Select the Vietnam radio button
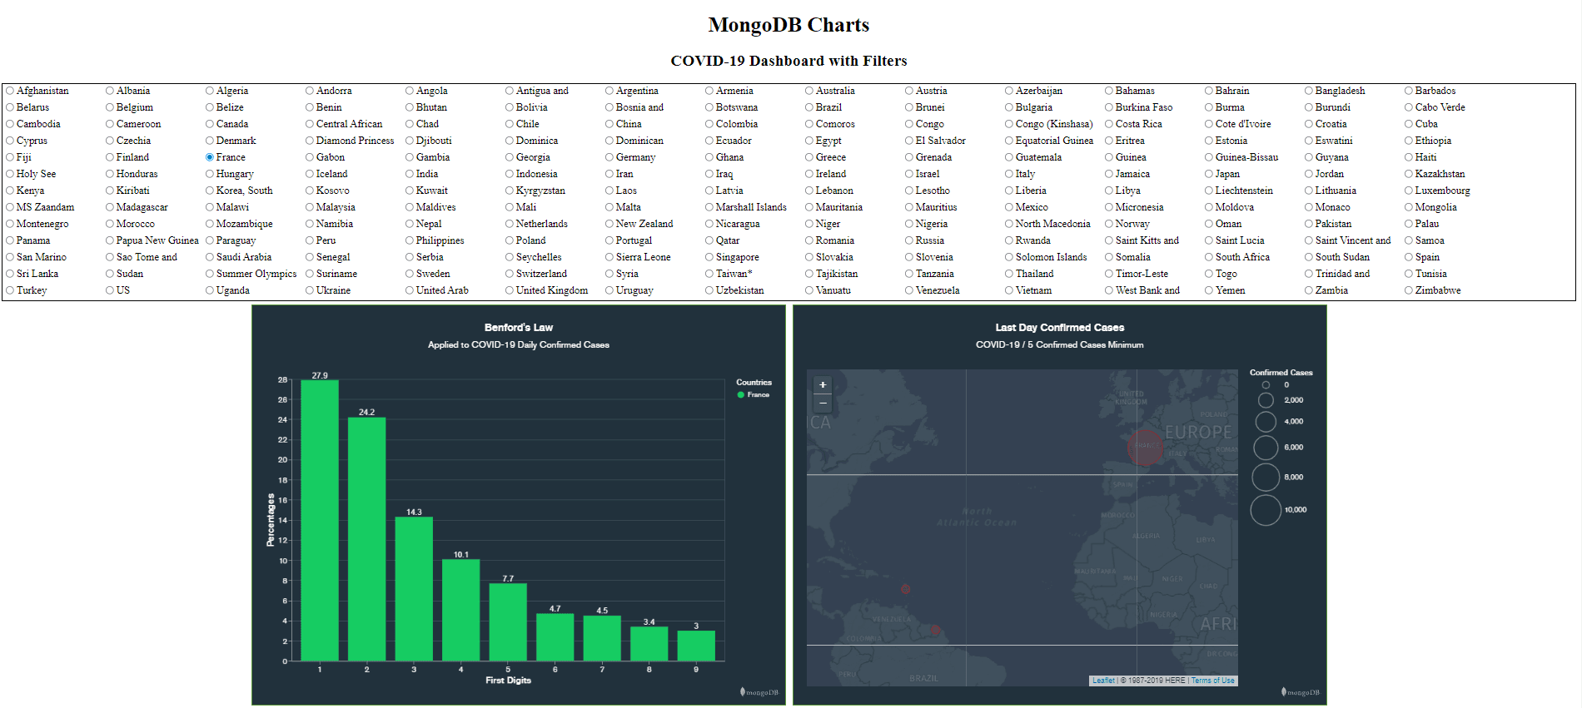The height and width of the screenshot is (708, 1582). [x=1009, y=290]
